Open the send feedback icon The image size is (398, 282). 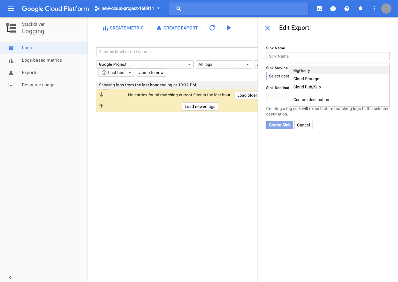[x=333, y=9]
